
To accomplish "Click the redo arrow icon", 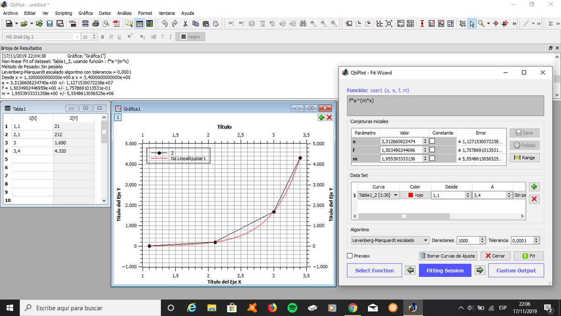I will 175,23.
